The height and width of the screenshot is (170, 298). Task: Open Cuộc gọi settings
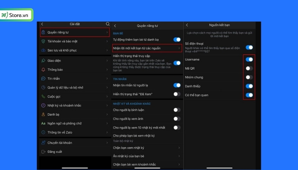pyautogui.click(x=75, y=96)
